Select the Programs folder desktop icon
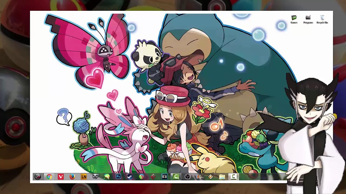Viewport: 346px width, 194px height. (x=308, y=20)
